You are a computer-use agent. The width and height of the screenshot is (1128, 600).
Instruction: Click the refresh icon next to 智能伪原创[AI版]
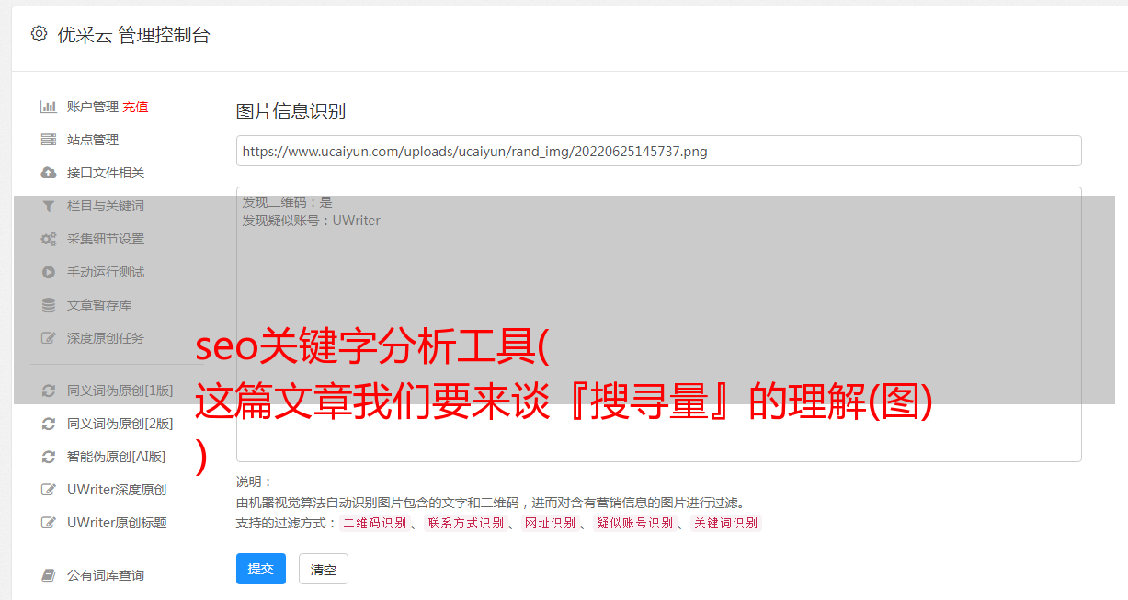(x=49, y=457)
